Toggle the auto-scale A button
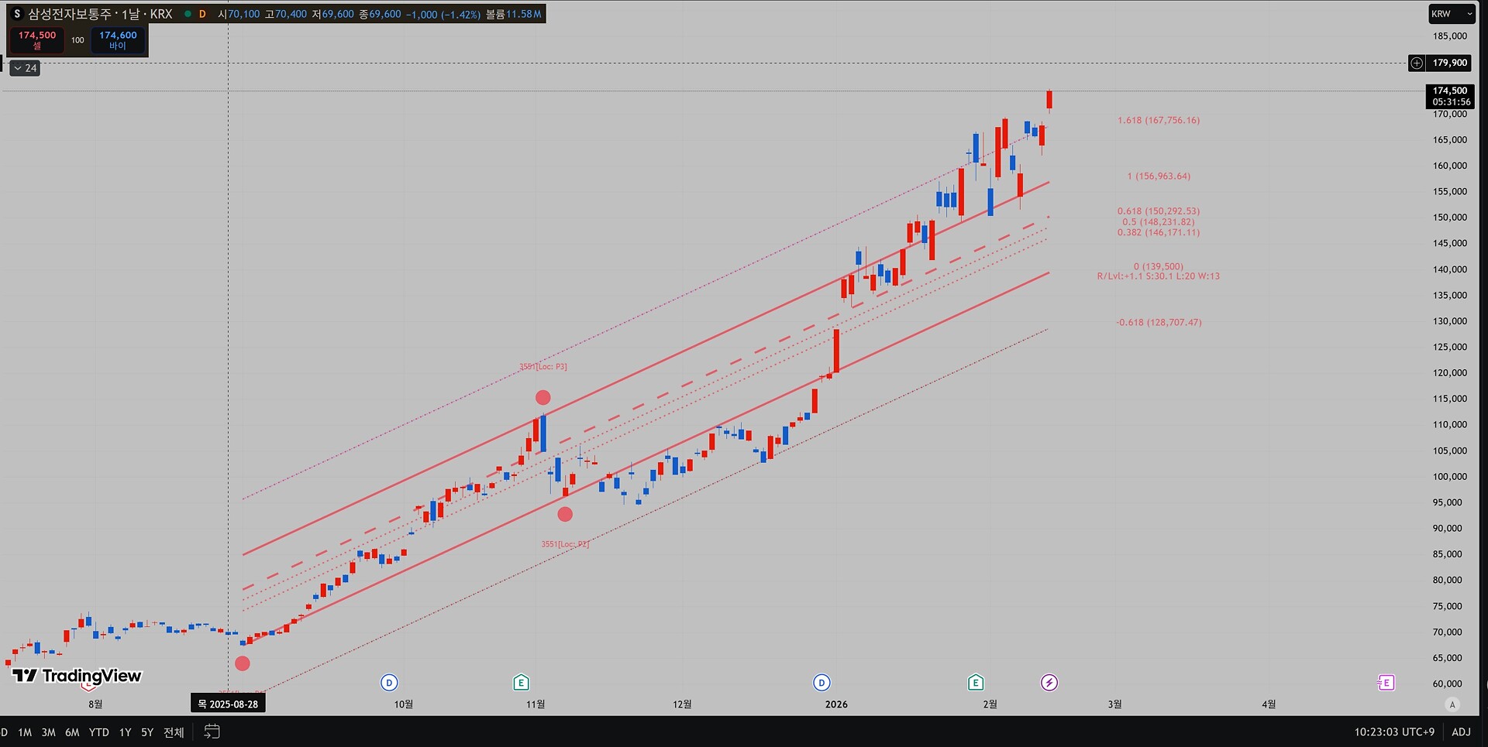1488x747 pixels. coord(1452,704)
